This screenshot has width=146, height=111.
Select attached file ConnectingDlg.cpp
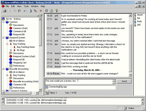[56, 87]
